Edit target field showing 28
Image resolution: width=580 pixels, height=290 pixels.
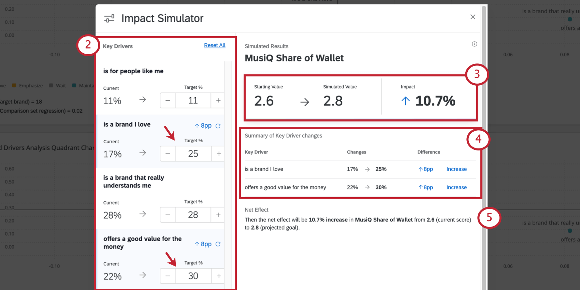193,215
